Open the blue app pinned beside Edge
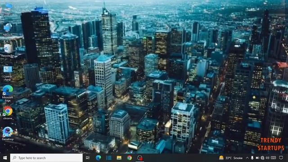The width and height of the screenshot is (288, 162). [x=109, y=158]
